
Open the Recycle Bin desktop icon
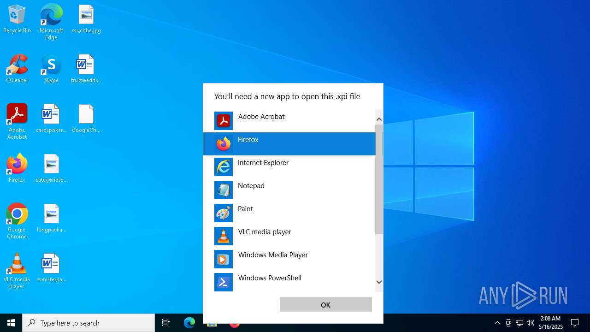[17, 19]
